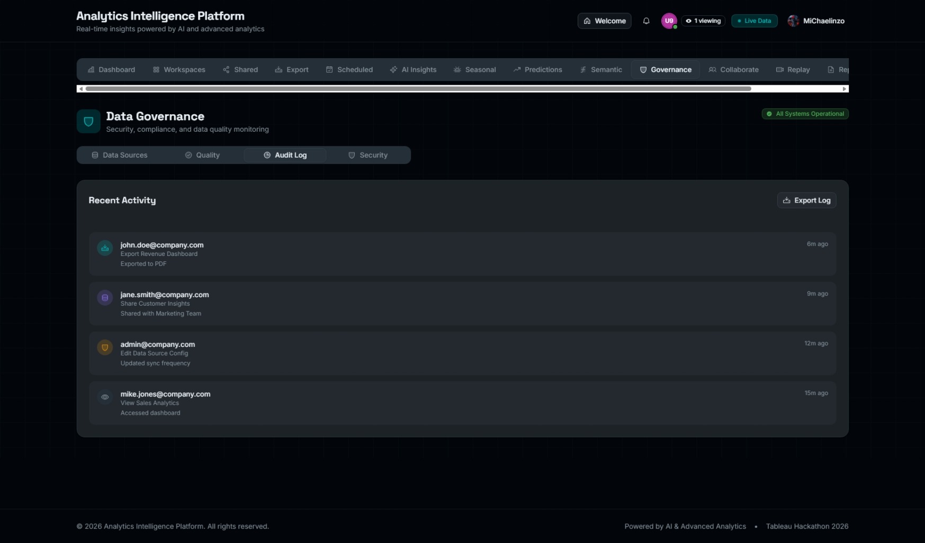Click the green check icon in All Systems Operational
Screen dimensions: 925x543
coord(769,114)
